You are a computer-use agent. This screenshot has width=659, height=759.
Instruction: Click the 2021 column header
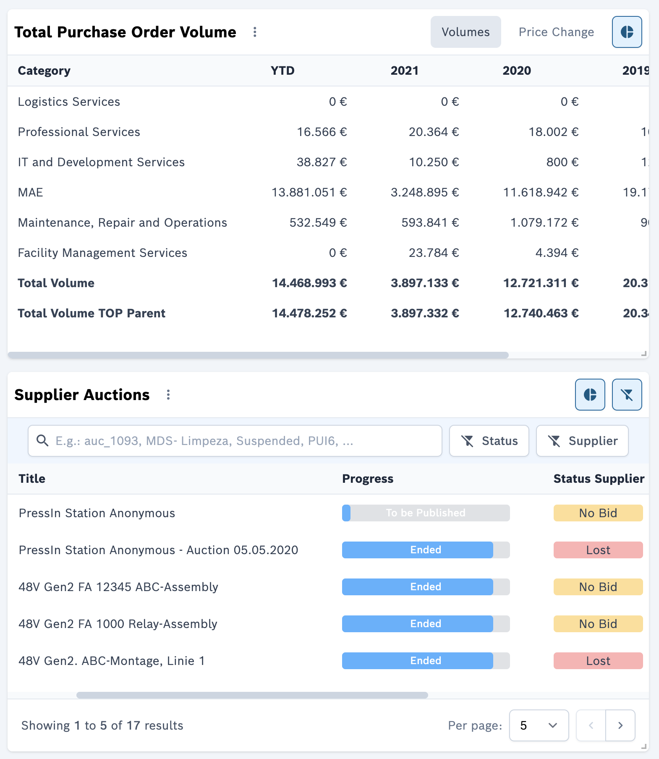click(405, 71)
